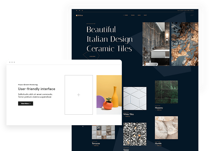The height and width of the screenshot is (151, 209).
Task: Click View All under Terrazzo
Action: 96,146
